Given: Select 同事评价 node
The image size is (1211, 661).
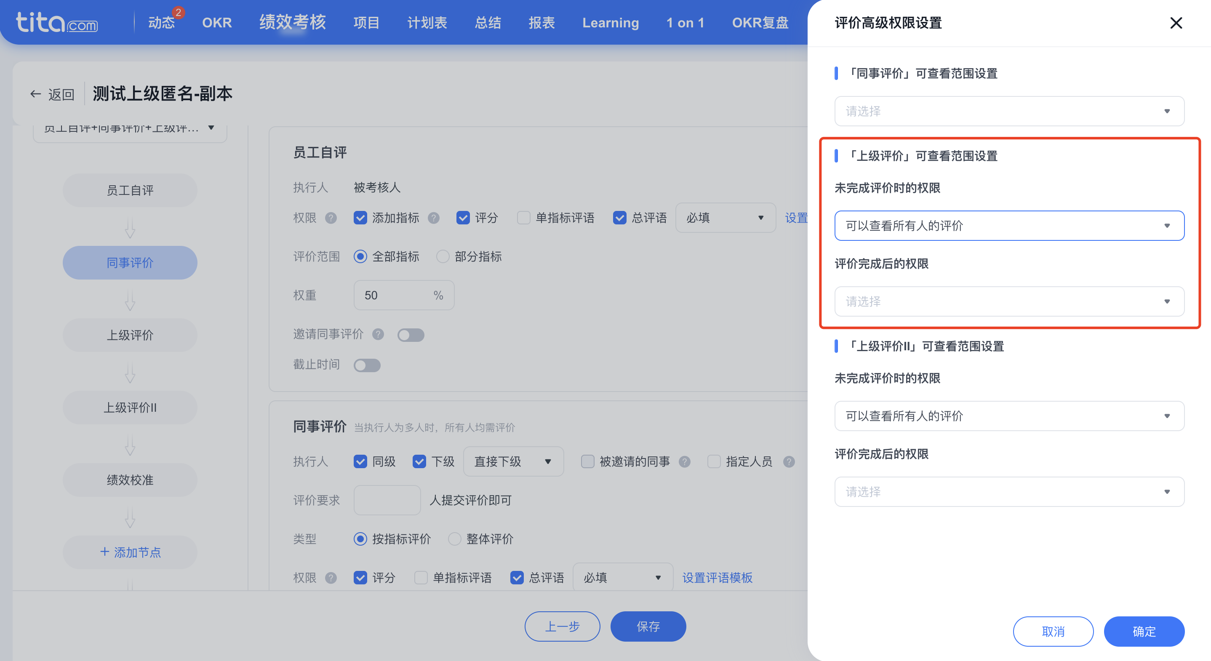Looking at the screenshot, I should (x=130, y=263).
